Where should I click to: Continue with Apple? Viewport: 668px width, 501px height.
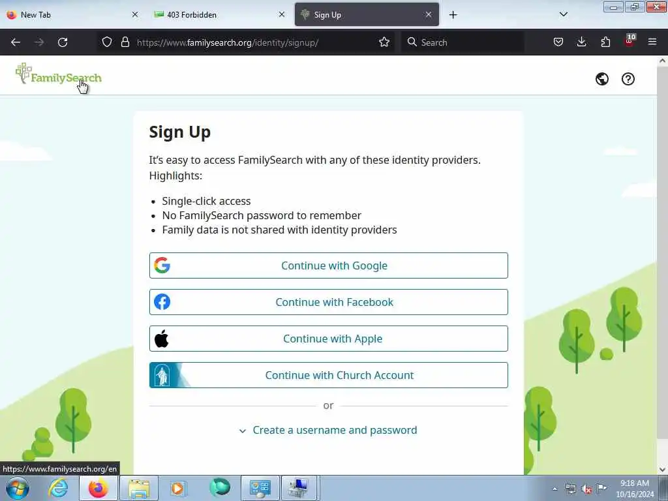point(329,339)
